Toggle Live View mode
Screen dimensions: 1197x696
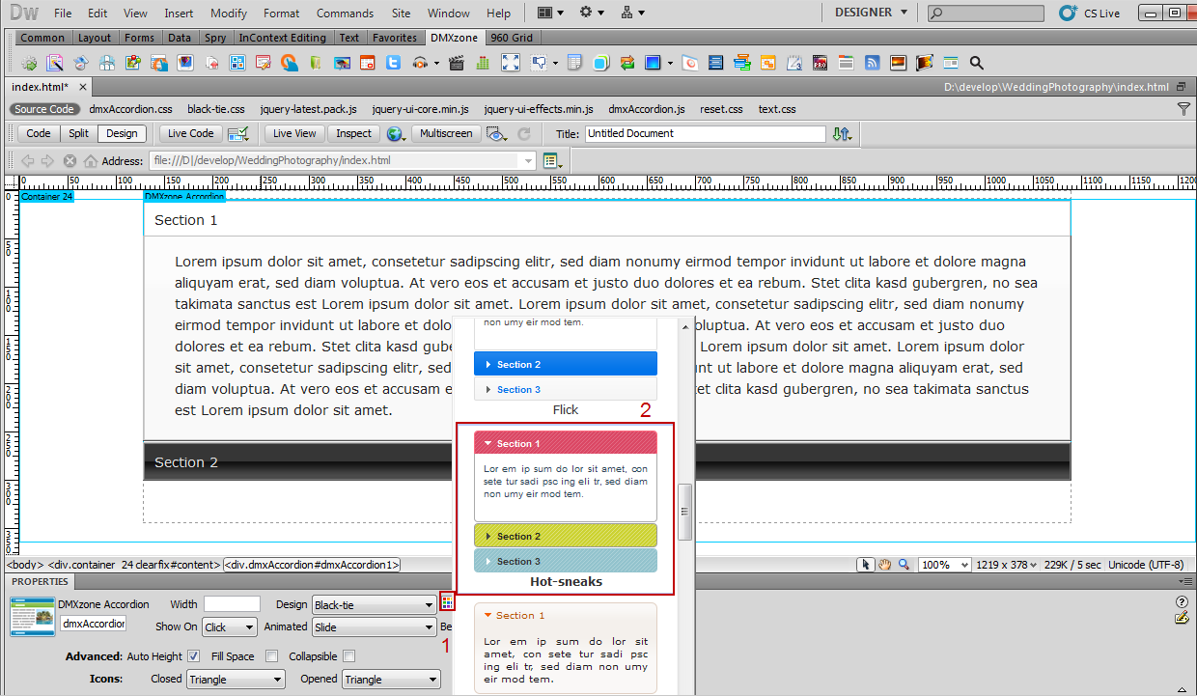pos(294,134)
